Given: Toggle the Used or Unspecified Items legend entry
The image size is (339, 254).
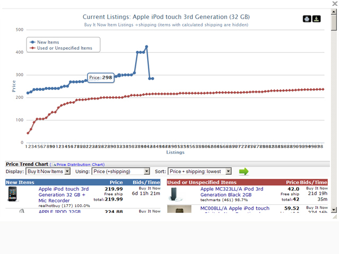Looking at the screenshot, I should point(61,48).
